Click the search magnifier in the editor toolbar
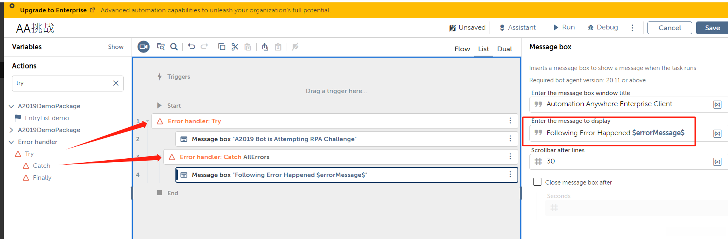The width and height of the screenshot is (728, 239). coord(174,47)
